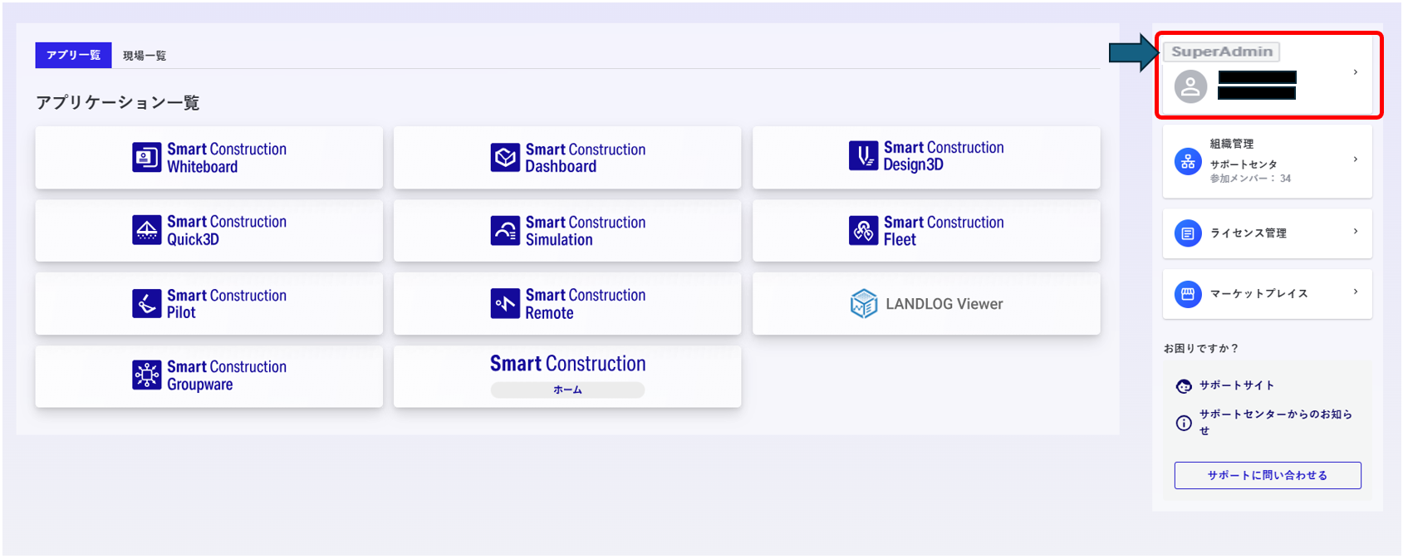Click the SuperAdmin badge label
Image resolution: width=1403 pixels, height=559 pixels.
(x=1222, y=51)
